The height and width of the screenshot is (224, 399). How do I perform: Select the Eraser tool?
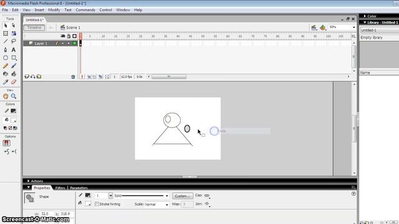click(x=14, y=82)
